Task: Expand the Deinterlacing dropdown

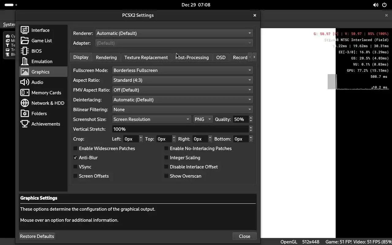Action: click(x=183, y=100)
